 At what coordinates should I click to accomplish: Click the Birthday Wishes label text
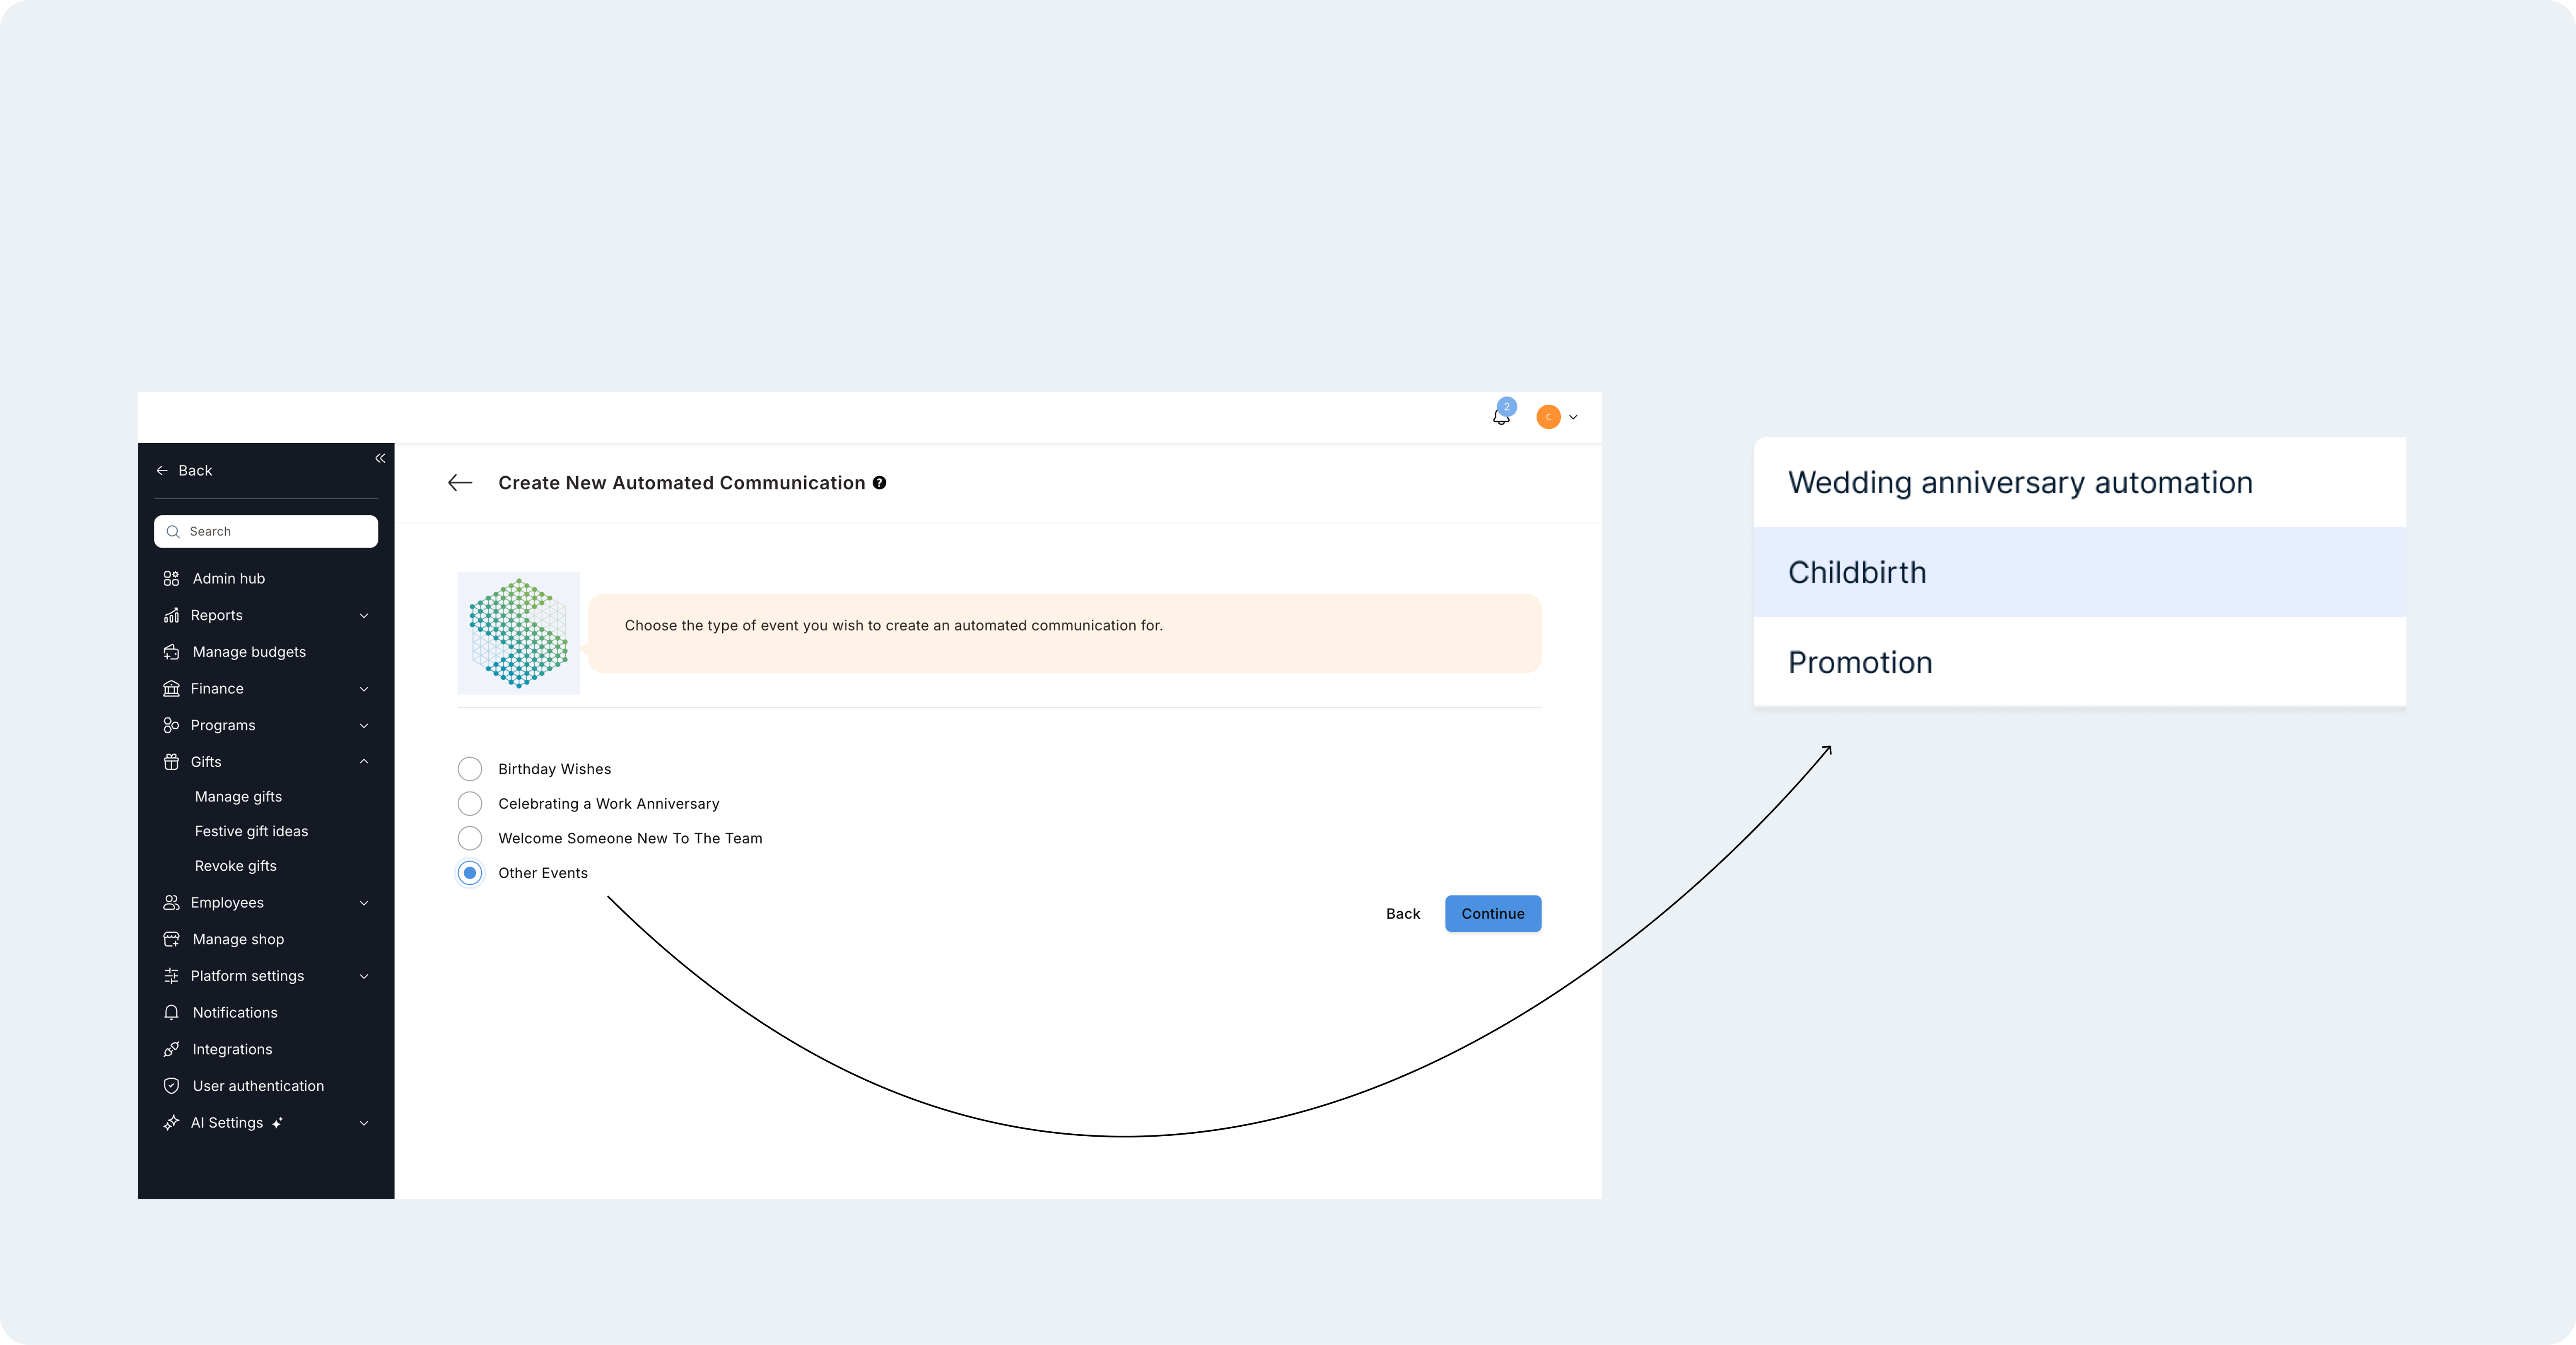pos(554,769)
